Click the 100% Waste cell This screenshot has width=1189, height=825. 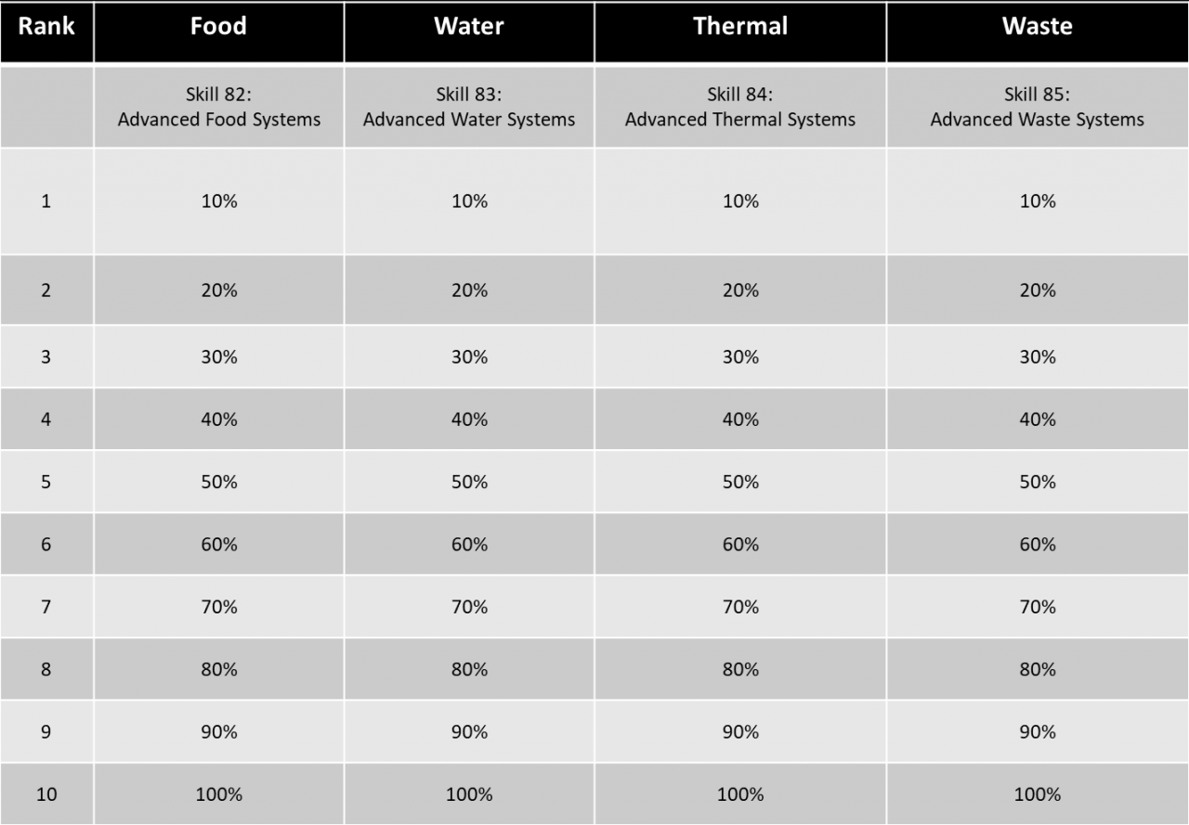coord(1038,794)
